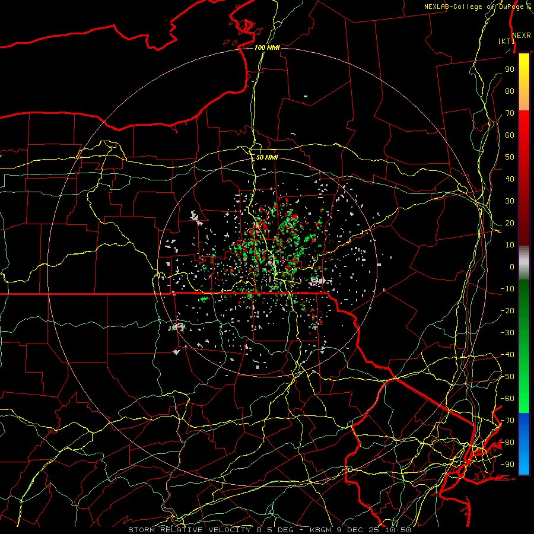Click the 10:50 timestamp in the caption
This screenshot has height=534, width=534.
pos(398,530)
